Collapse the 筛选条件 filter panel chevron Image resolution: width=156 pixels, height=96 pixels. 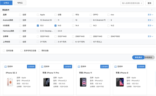152,10
